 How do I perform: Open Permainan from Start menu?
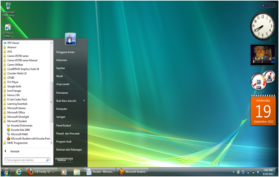(62, 93)
